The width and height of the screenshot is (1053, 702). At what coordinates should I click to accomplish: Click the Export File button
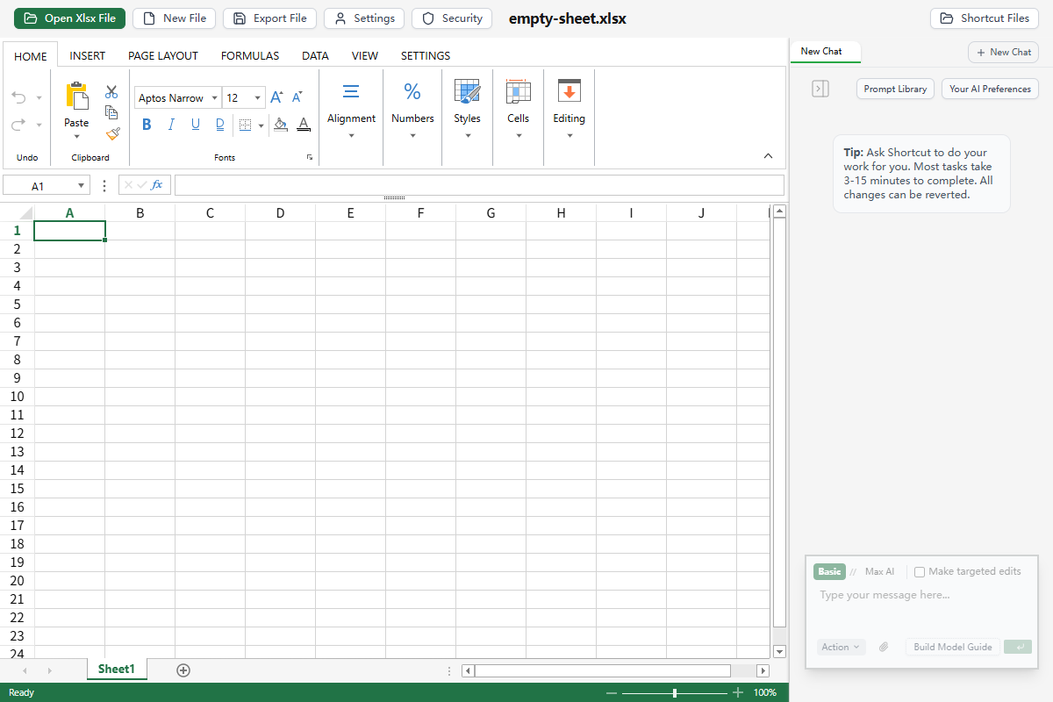(x=270, y=18)
